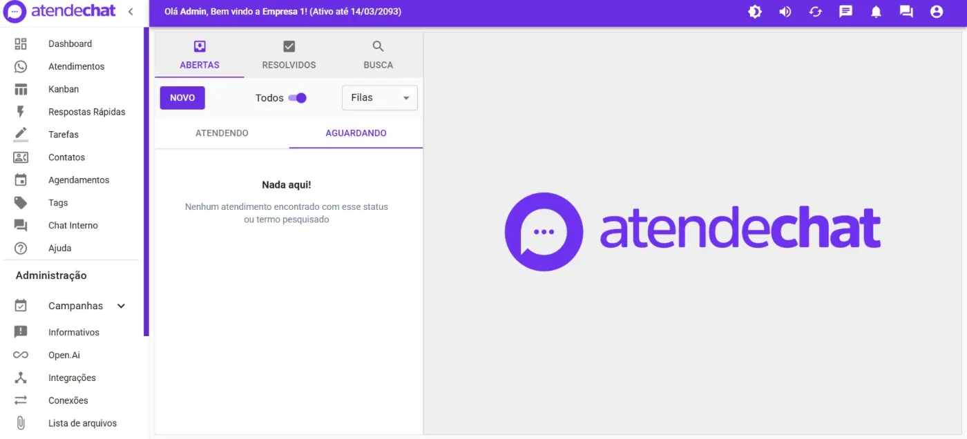Collapse the sidebar with the left chevron
The image size is (967, 439).
coord(131,12)
